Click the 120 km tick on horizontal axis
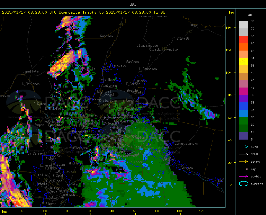266x215 pixels. [202, 211]
